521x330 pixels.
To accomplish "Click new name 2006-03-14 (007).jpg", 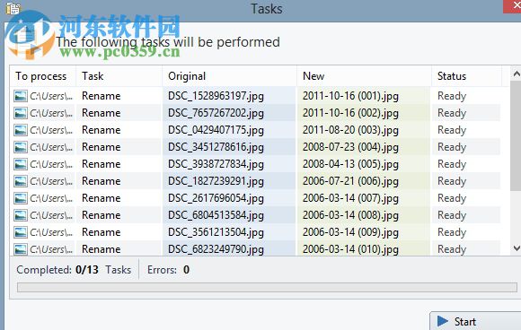I will coord(350,198).
